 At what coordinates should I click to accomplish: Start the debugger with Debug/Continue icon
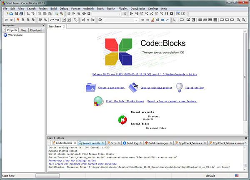click(x=131, y=14)
